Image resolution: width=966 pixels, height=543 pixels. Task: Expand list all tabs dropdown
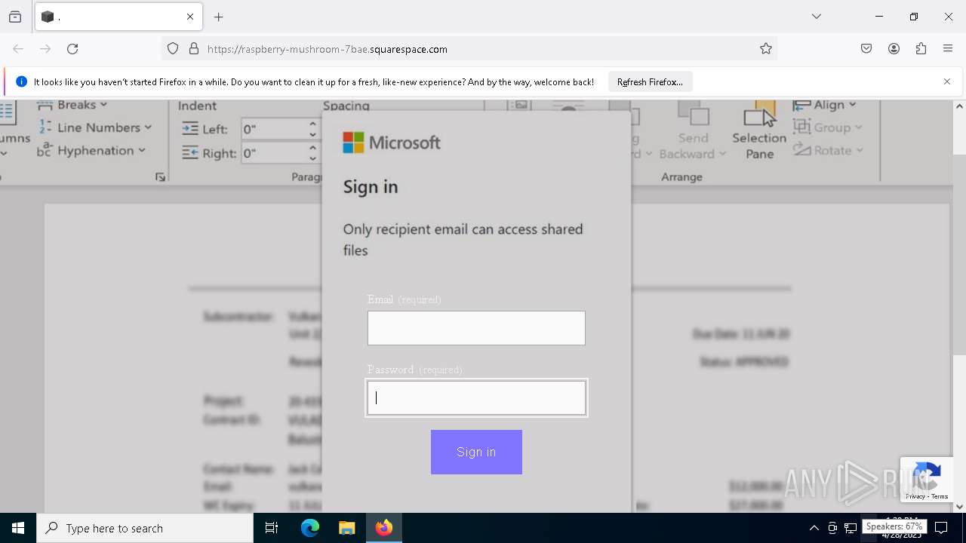[x=817, y=17]
